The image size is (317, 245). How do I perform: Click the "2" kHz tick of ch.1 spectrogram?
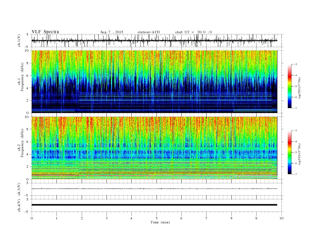coord(28,100)
